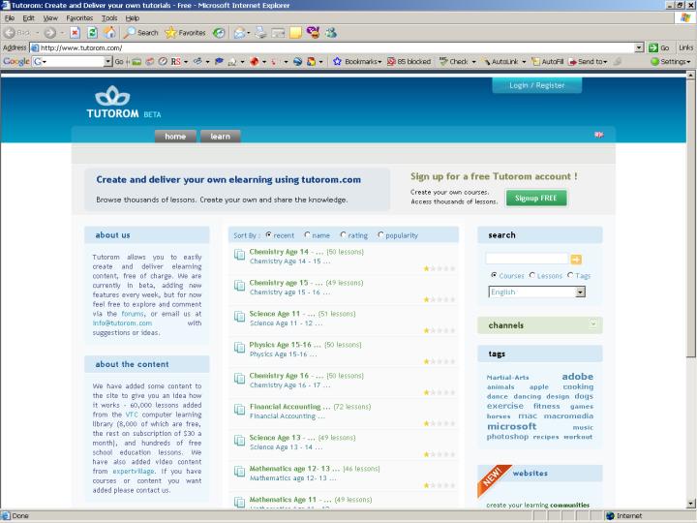Expand the channels panel arrow
Screen dimensions: 697x523
point(593,324)
